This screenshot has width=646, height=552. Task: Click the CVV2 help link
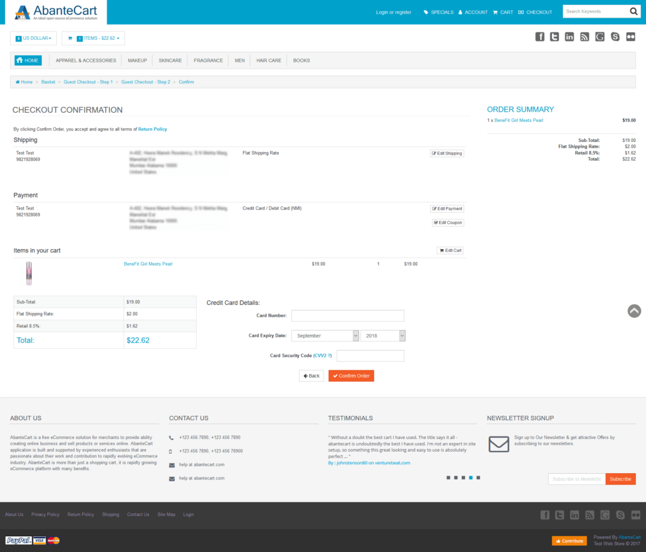(322, 356)
